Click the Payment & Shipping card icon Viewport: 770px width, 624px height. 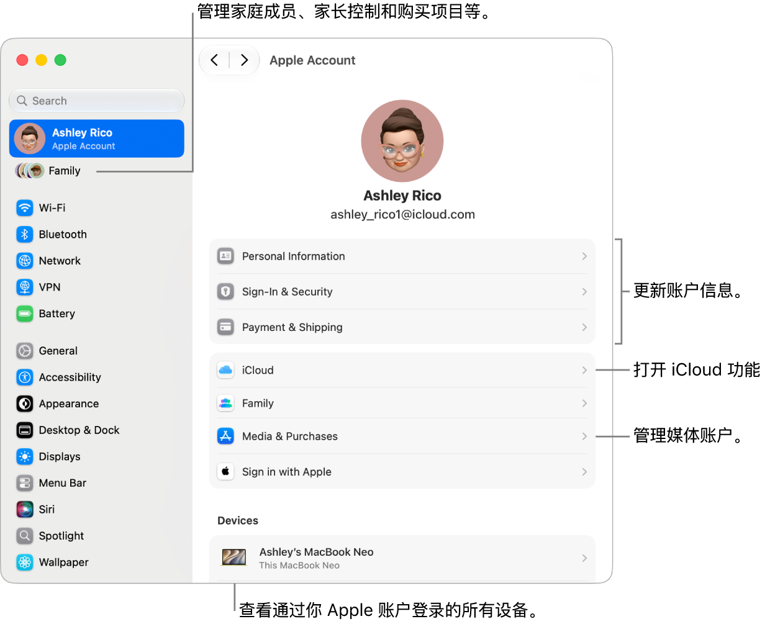(225, 327)
